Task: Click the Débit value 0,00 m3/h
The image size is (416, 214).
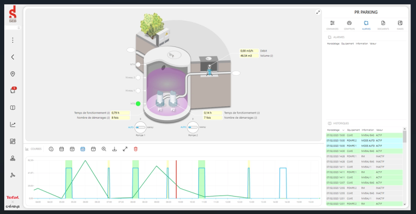Action: coord(249,51)
